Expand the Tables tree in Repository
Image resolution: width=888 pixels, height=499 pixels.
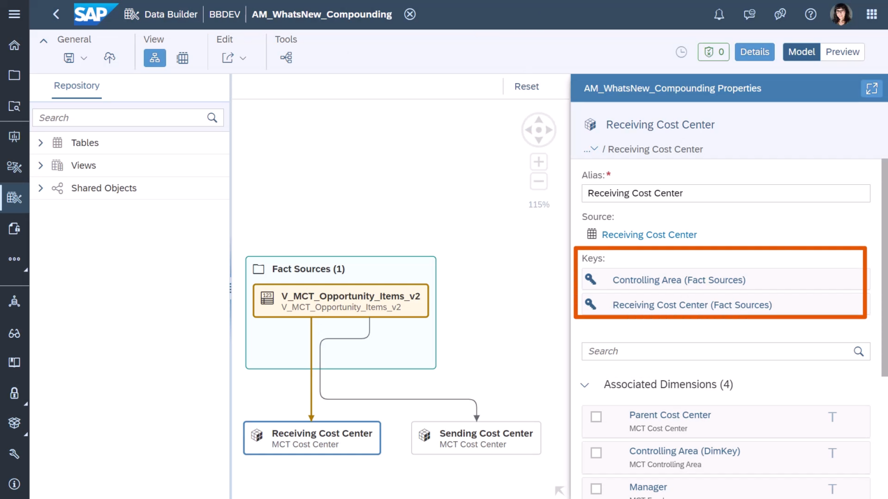(x=40, y=143)
